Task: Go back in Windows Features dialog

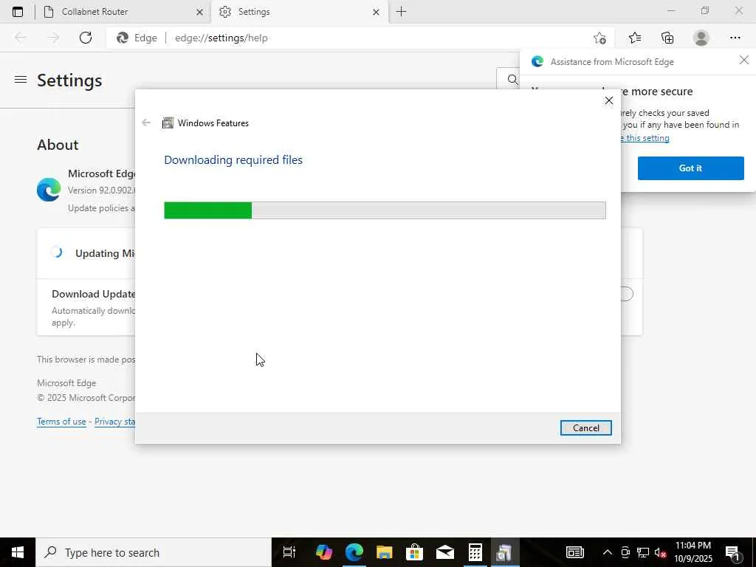Action: coord(146,123)
